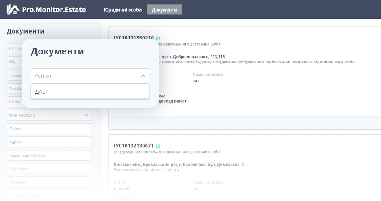Image resolution: width=381 pixels, height=201 pixels.
Task: Open document number ІУ010131550210
Action: pos(134,38)
